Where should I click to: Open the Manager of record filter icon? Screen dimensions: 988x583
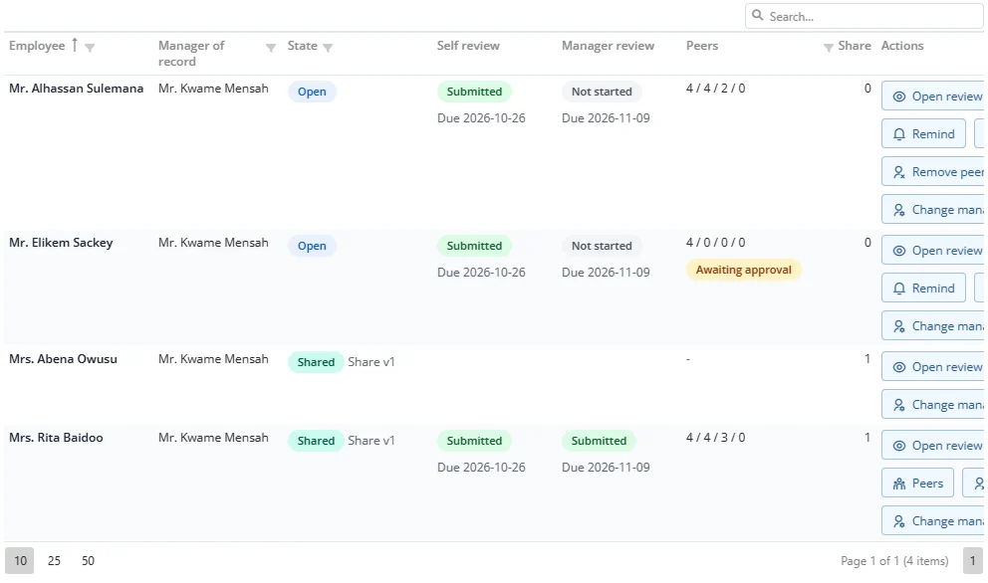point(271,47)
